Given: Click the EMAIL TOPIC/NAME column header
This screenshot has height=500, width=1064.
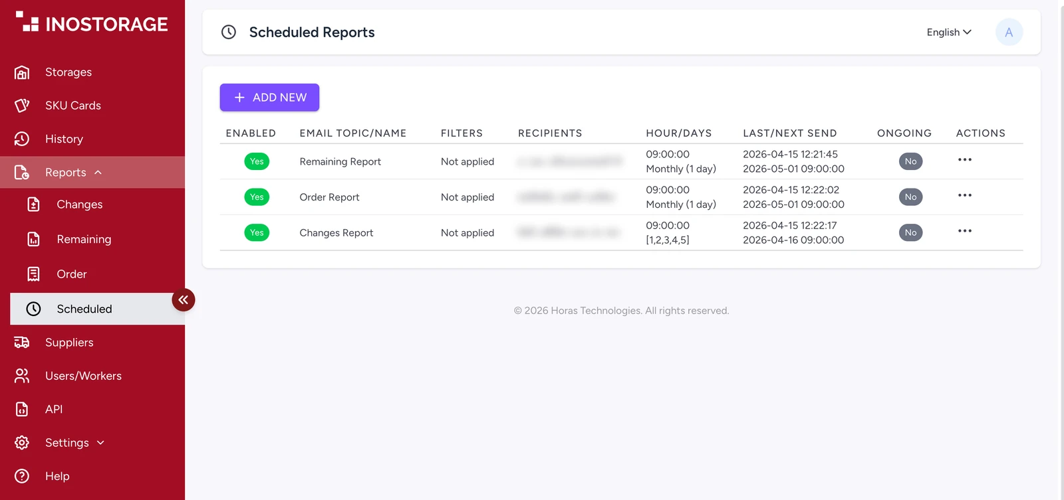Looking at the screenshot, I should click(x=353, y=133).
